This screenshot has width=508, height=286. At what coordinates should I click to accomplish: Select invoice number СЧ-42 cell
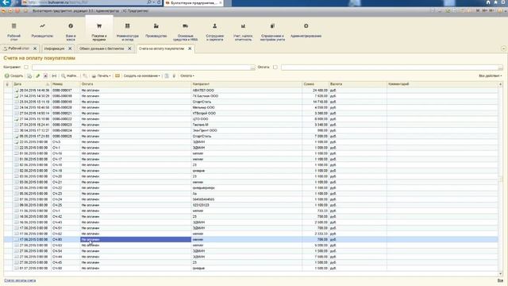click(65, 217)
